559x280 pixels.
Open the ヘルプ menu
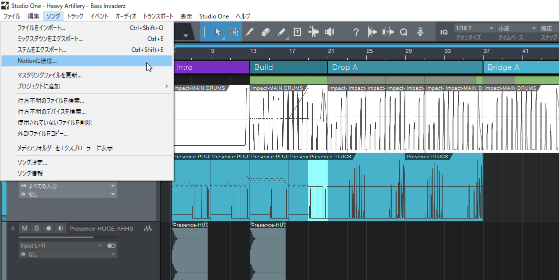pyautogui.click(x=243, y=16)
